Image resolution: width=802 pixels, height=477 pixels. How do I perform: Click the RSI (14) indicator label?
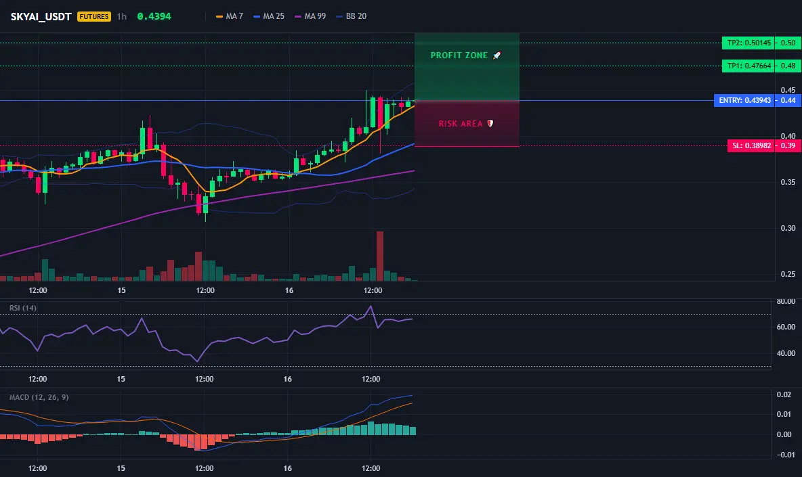tap(23, 308)
